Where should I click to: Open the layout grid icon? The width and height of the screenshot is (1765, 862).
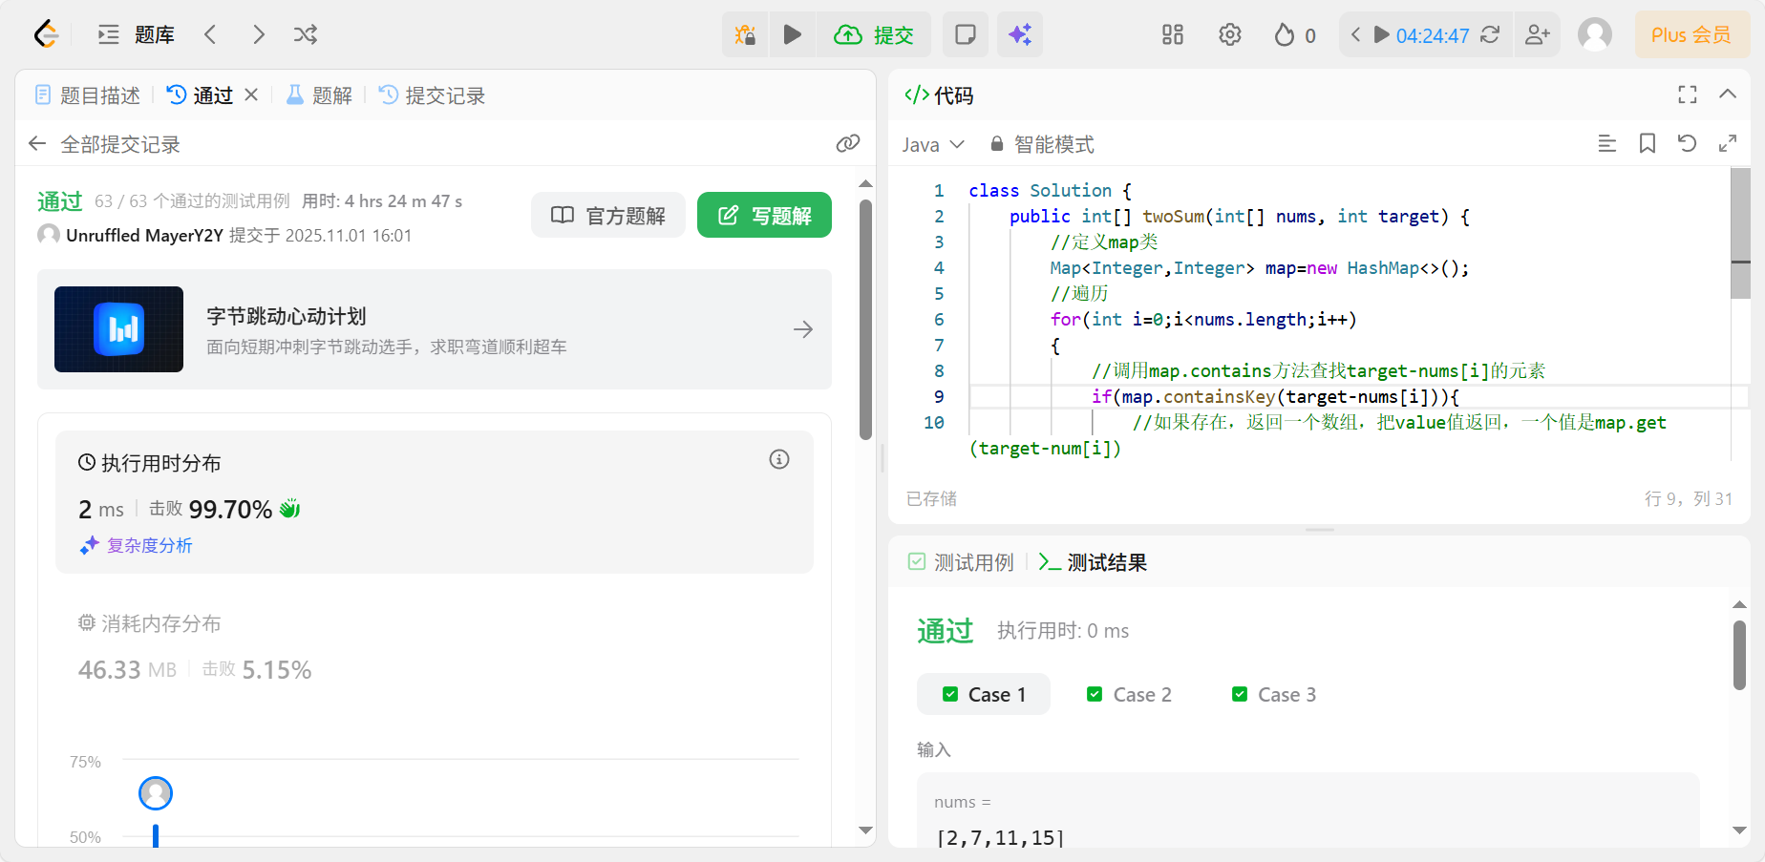1173,35
